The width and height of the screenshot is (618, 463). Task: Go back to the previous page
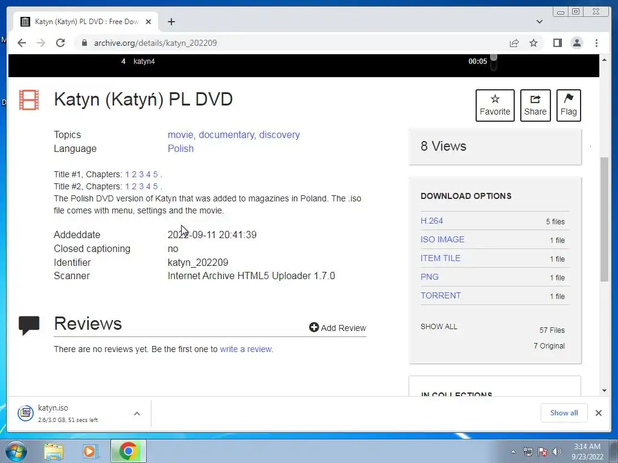(x=22, y=43)
